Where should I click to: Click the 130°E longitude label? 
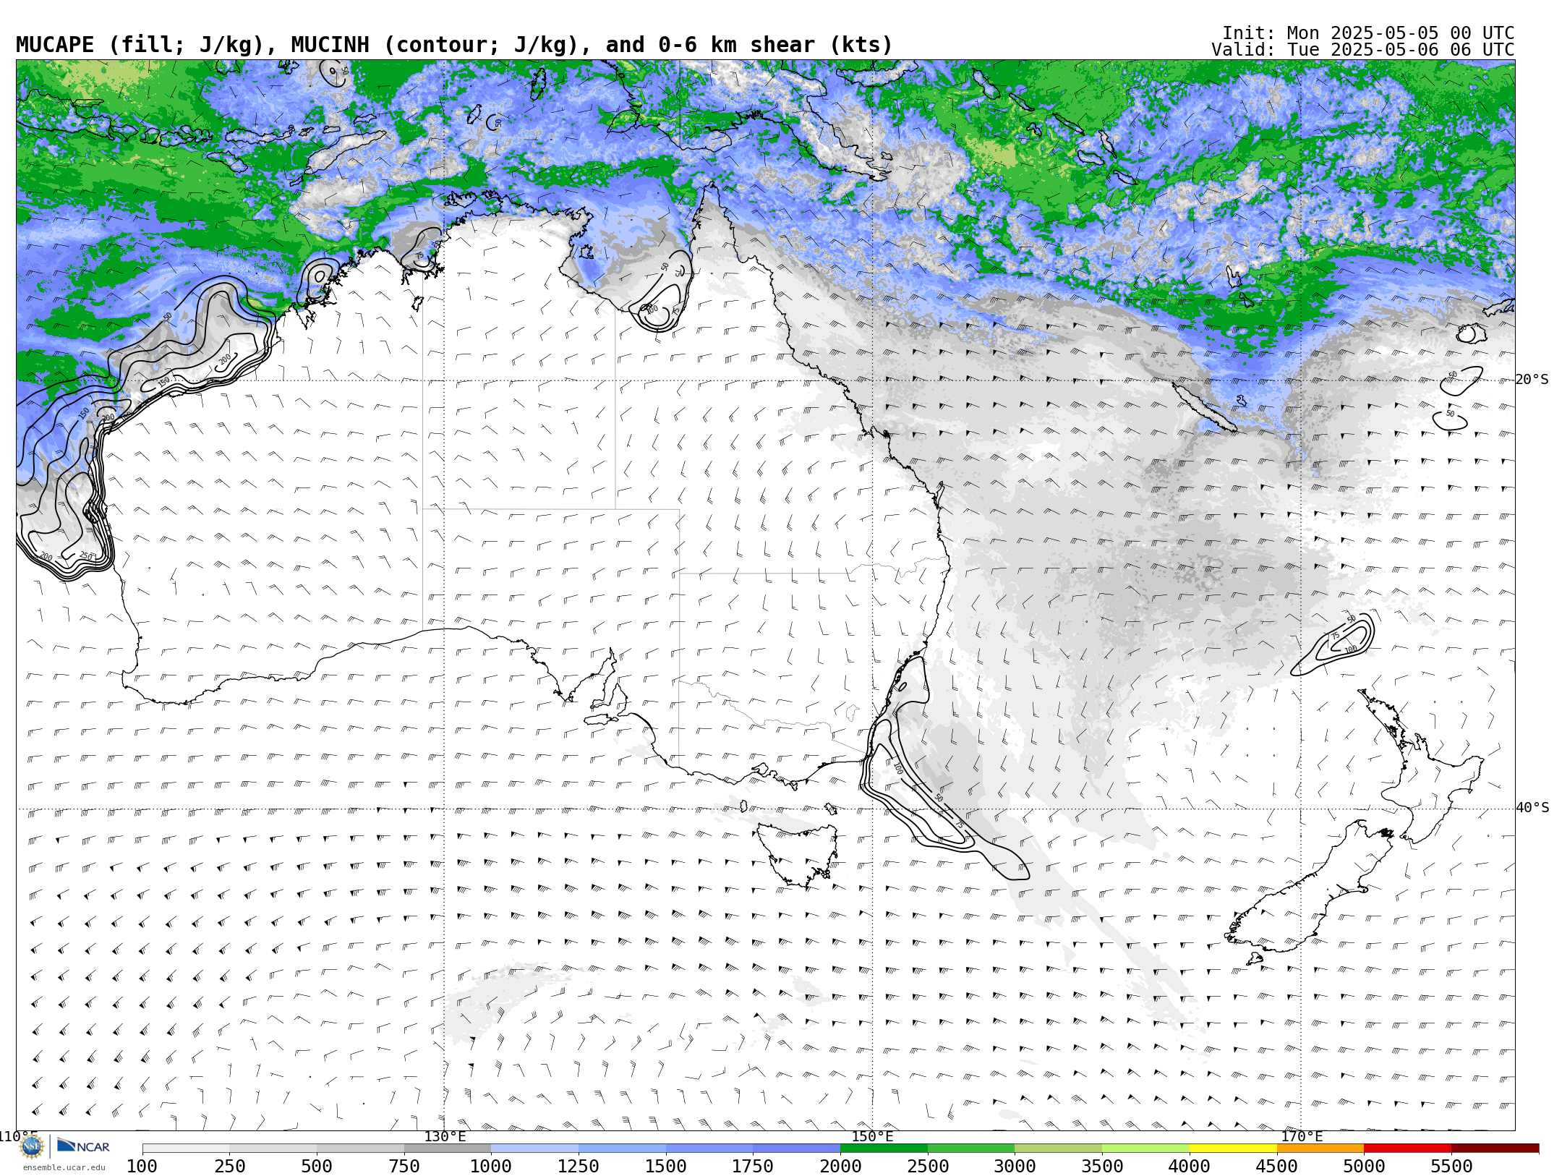point(445,1136)
